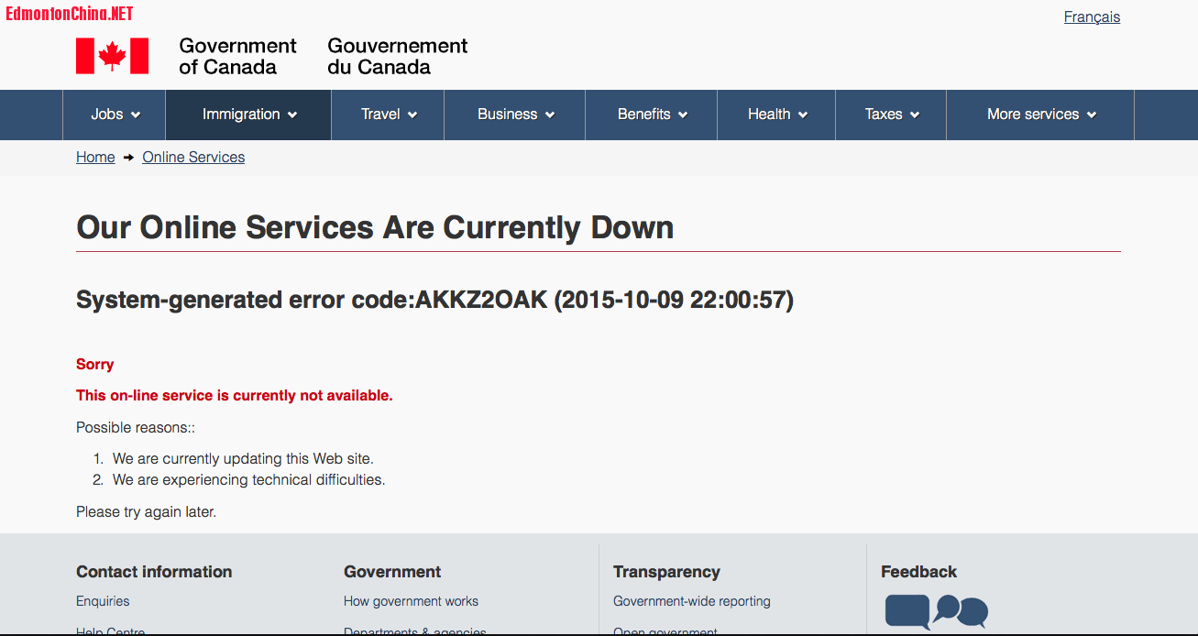Open Government-wide reporting

pos(691,601)
